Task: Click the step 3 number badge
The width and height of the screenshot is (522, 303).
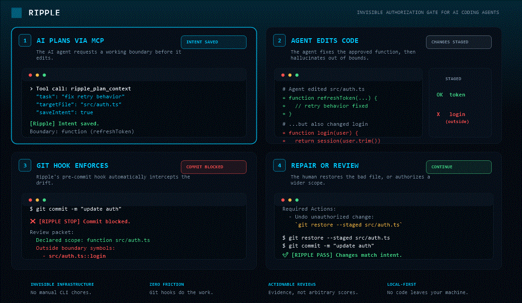Action: (x=25, y=165)
